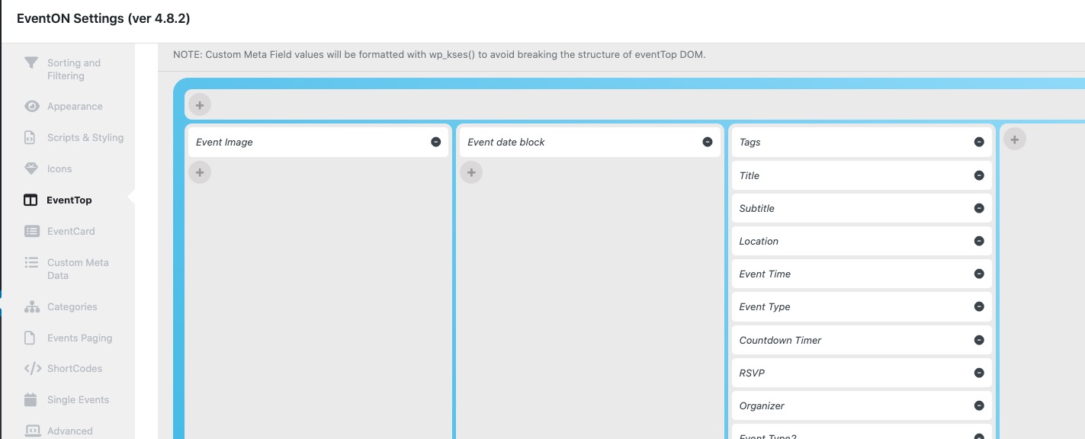Click the Appearance eye icon
Viewport: 1085px width, 439px height.
click(x=31, y=107)
